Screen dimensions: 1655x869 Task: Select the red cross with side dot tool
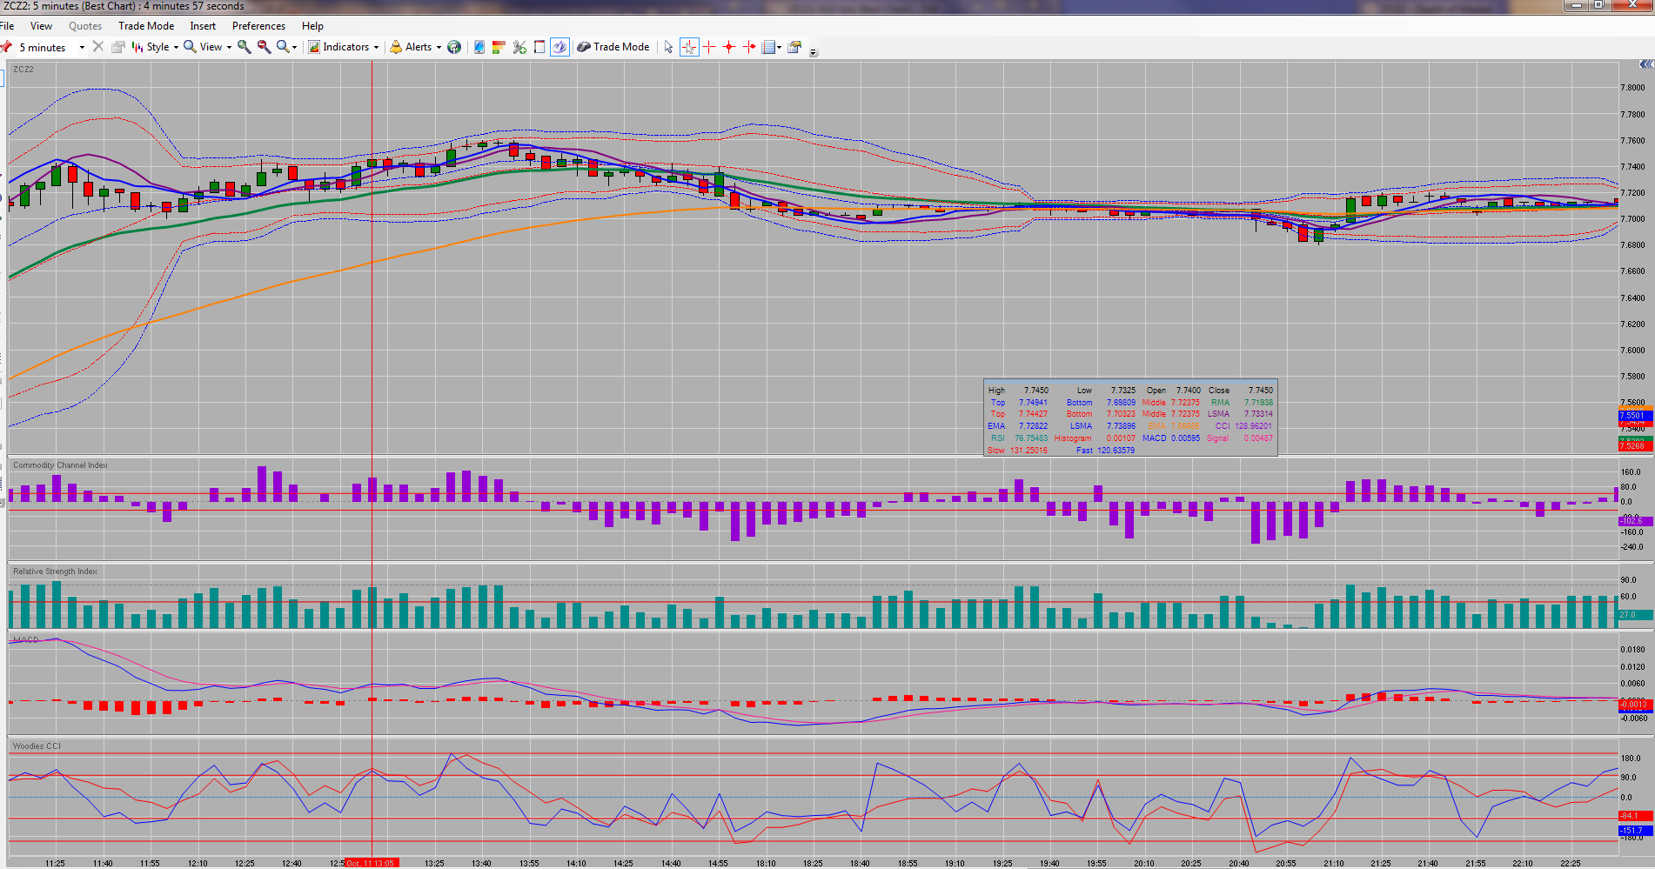click(x=749, y=47)
